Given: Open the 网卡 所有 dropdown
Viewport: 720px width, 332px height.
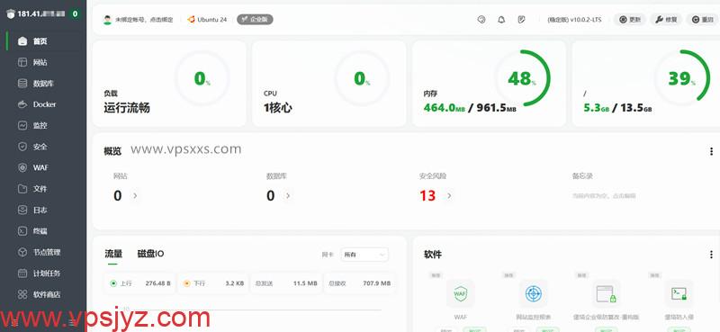Looking at the screenshot, I should click(x=364, y=255).
